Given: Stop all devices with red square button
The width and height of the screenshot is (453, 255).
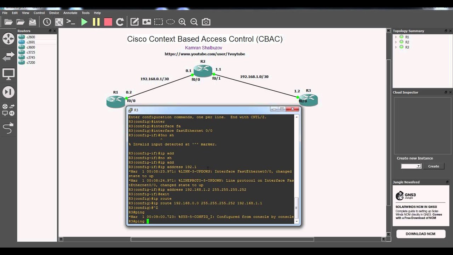Looking at the screenshot, I should pos(108,22).
